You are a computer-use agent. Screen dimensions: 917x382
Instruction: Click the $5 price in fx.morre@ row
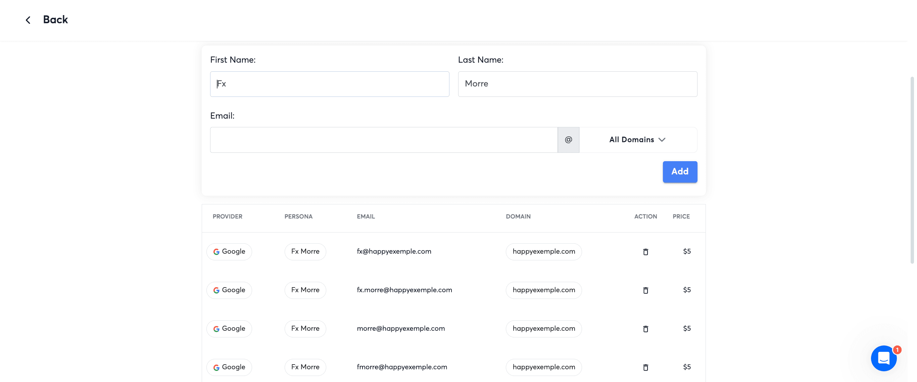point(687,290)
